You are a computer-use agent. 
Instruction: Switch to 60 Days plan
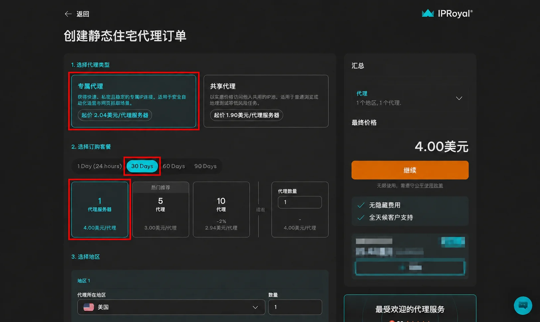point(174,166)
